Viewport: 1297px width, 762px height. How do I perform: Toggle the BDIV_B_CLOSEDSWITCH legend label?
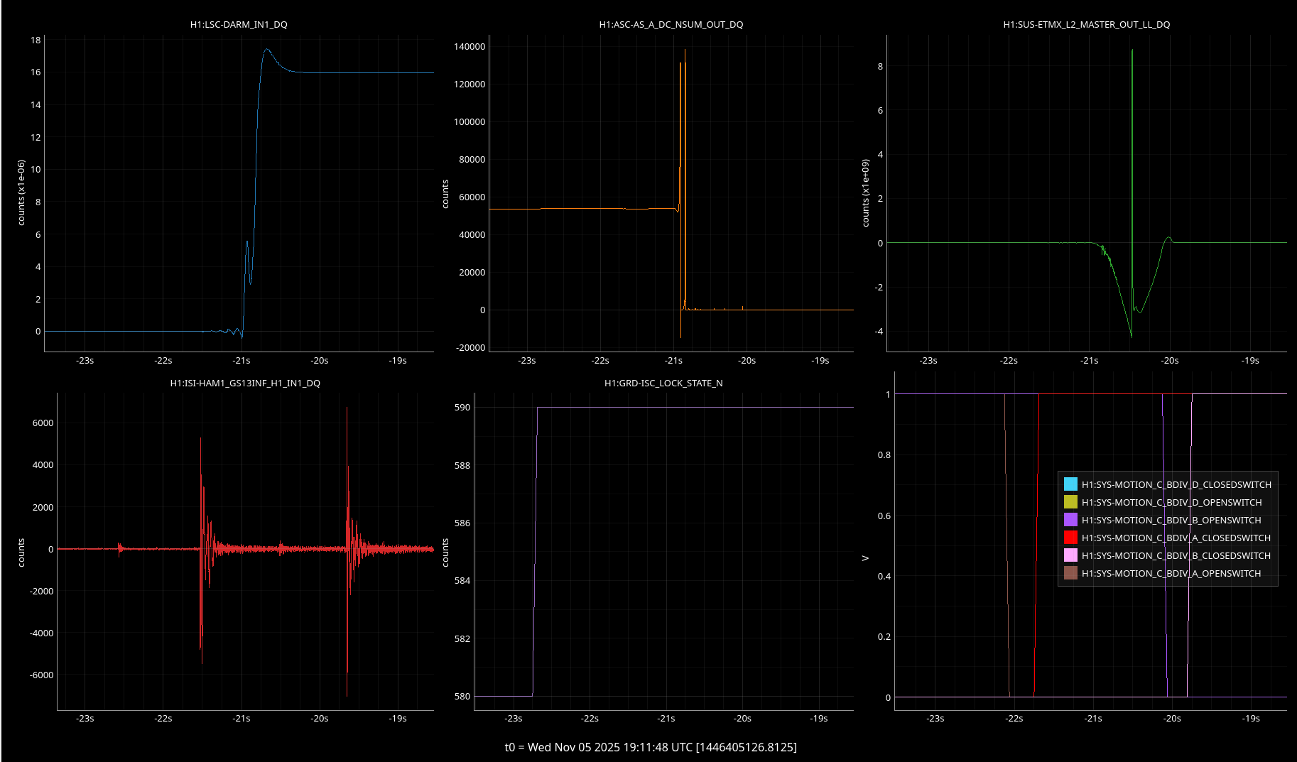coord(1176,555)
